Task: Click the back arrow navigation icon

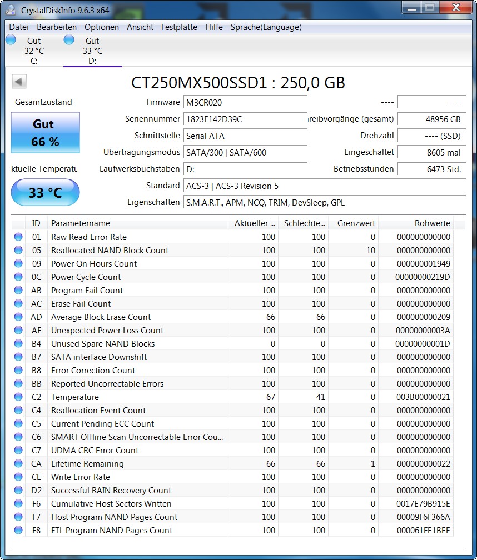Action: [x=18, y=81]
